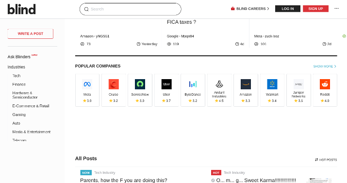Select Gaming in sidebar
The height and width of the screenshot is (183, 347).
tap(19, 115)
